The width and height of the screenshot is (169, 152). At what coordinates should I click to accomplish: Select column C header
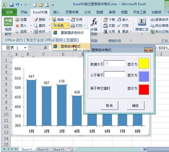pyautogui.click(x=43, y=54)
